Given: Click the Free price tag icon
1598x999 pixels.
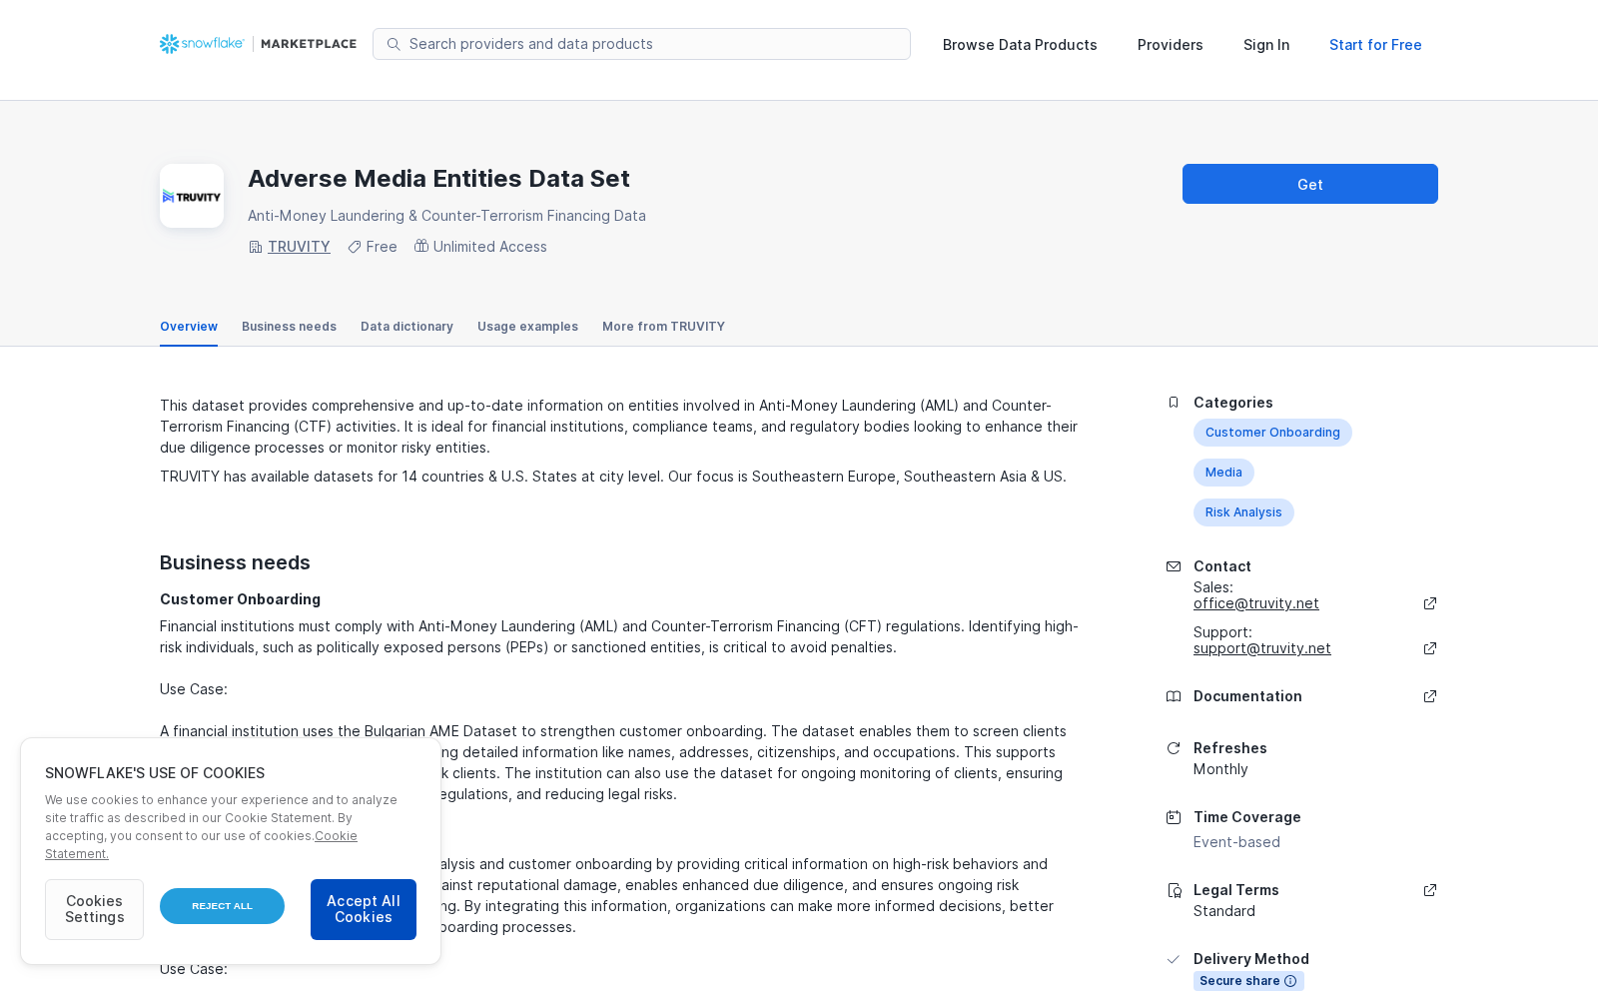Looking at the screenshot, I should tap(355, 247).
